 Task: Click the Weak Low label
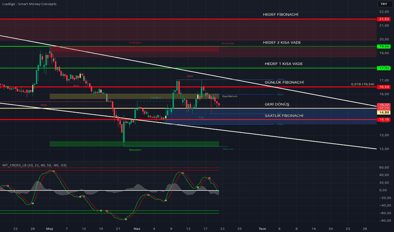tap(228, 149)
